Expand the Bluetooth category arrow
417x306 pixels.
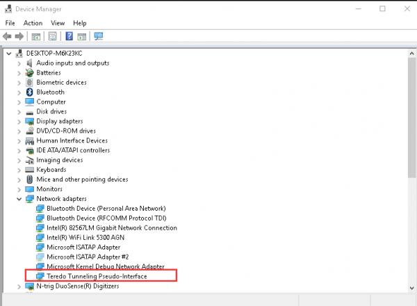[x=19, y=92]
